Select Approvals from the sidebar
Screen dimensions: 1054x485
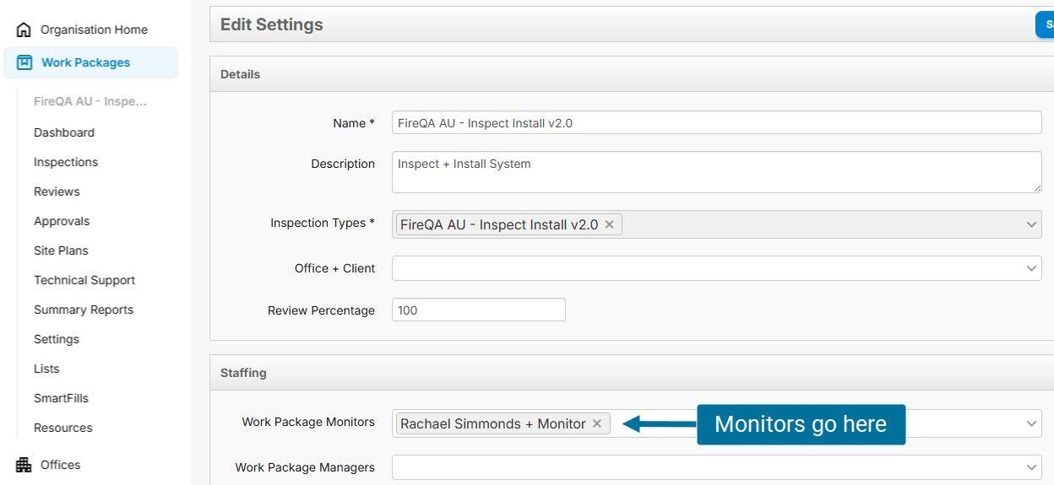click(62, 221)
